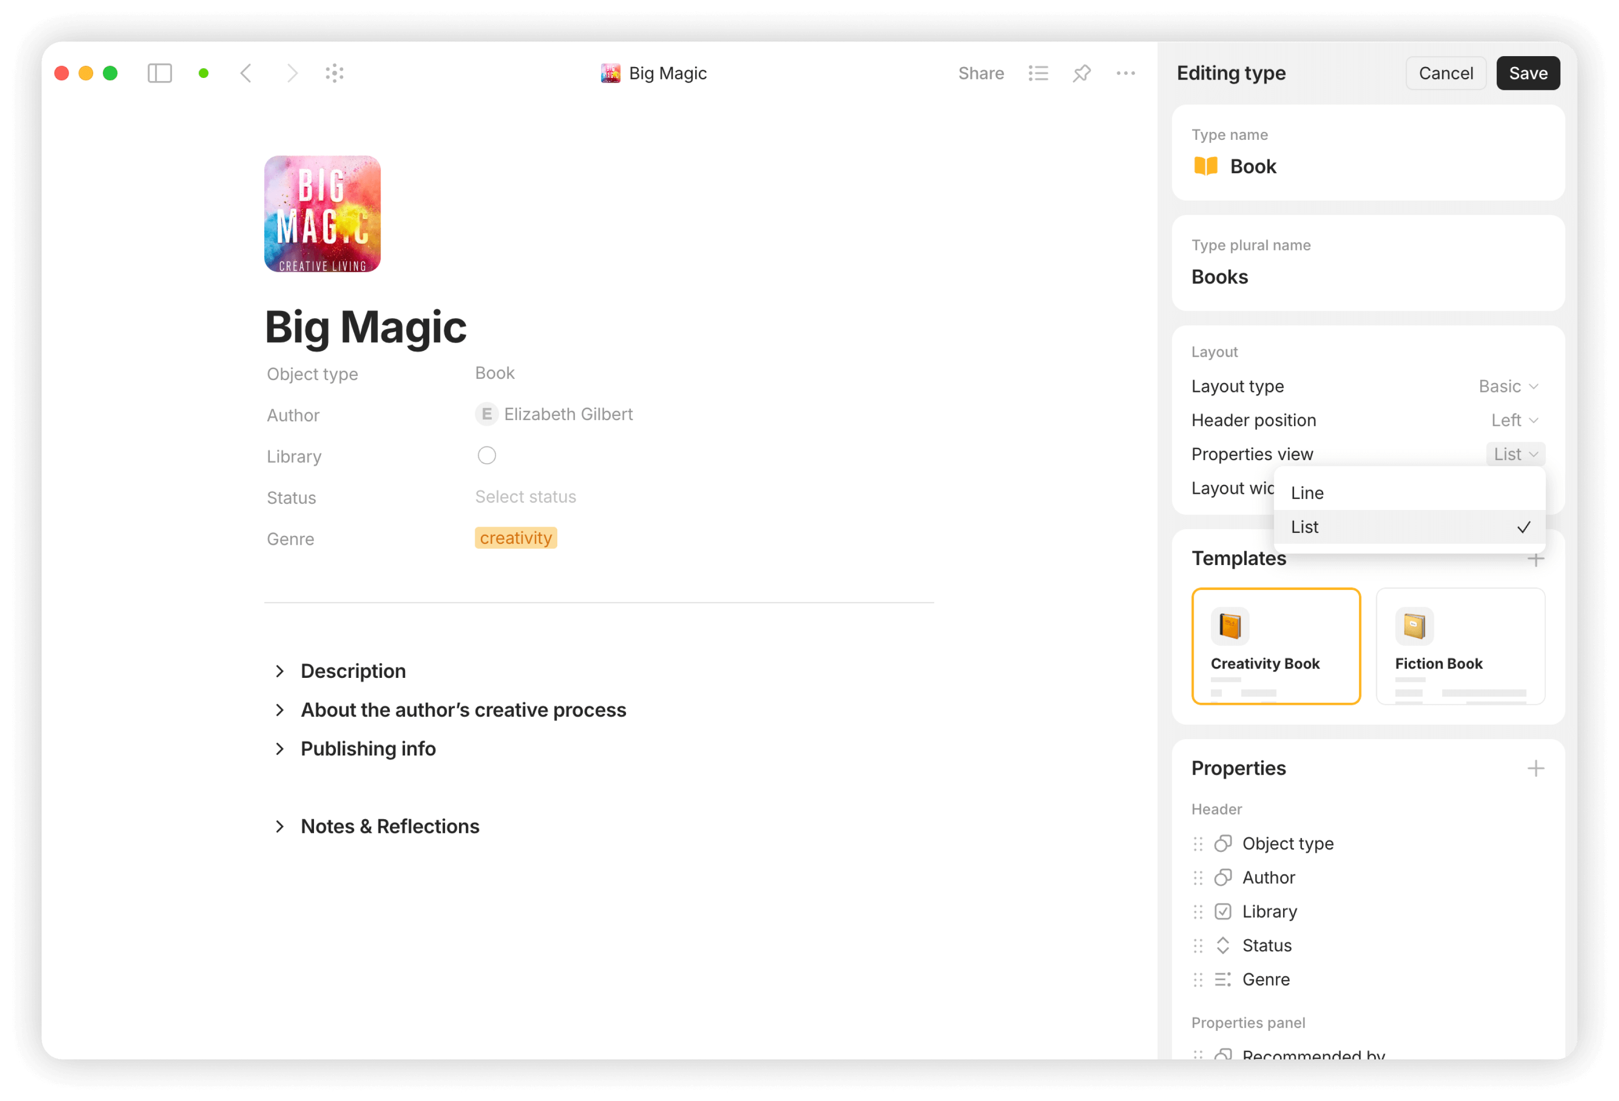This screenshot has height=1101, width=1619.
Task: Open the table of contents list icon
Action: tap(1038, 73)
